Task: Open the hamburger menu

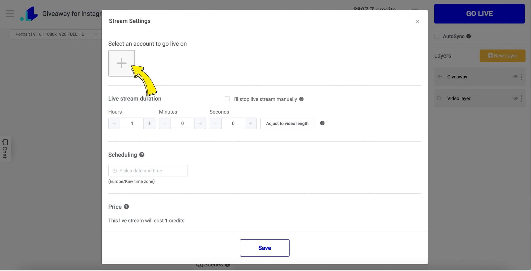Action: tap(10, 14)
